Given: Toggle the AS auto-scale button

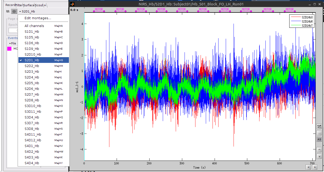Looking at the screenshot, I should point(319,140).
